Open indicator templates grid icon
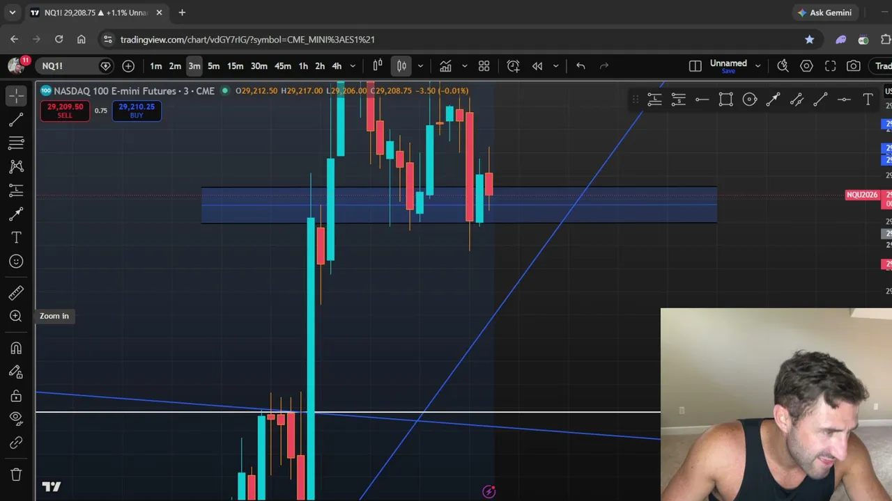This screenshot has height=501, width=892. click(x=484, y=66)
